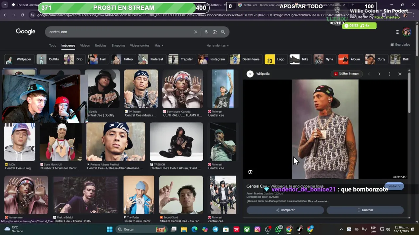Go back in the browser

(x=5, y=15)
